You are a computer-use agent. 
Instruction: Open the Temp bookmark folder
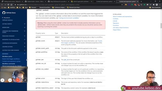(25, 8)
